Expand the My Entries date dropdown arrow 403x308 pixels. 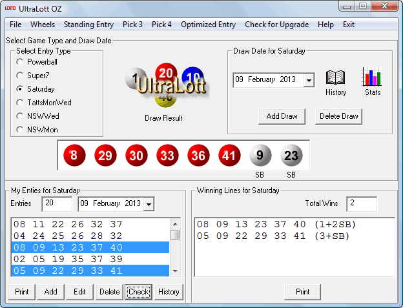(x=149, y=204)
